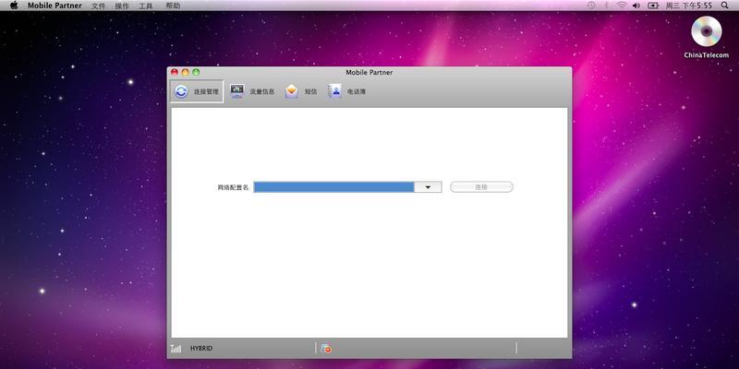
Task: Open the 流量信息 traffic statistics view
Action: [x=252, y=91]
